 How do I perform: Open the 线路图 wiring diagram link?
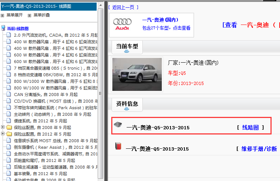coord(250,128)
